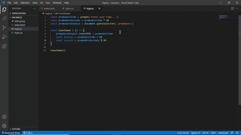The width and height of the screenshot is (241, 135).
Task: Open the notifications bell icon
Action: [237, 133]
